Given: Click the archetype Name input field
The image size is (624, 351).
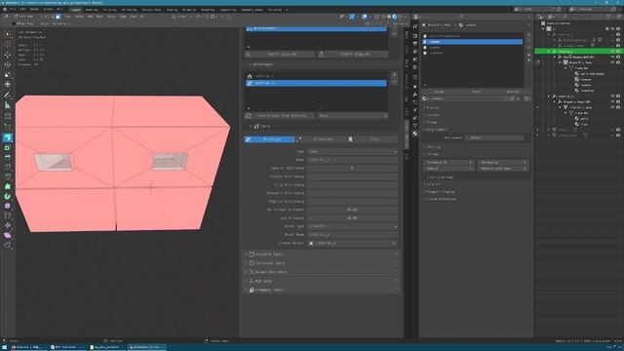Looking at the screenshot, I should (x=352, y=160).
